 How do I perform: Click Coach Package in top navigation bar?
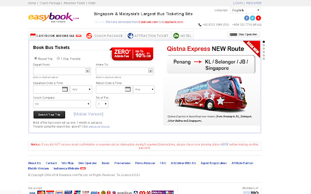[x=50, y=3]
